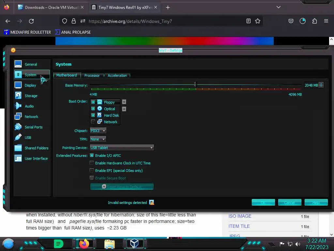Click the Invalid settings warning icon

click(x=151, y=202)
